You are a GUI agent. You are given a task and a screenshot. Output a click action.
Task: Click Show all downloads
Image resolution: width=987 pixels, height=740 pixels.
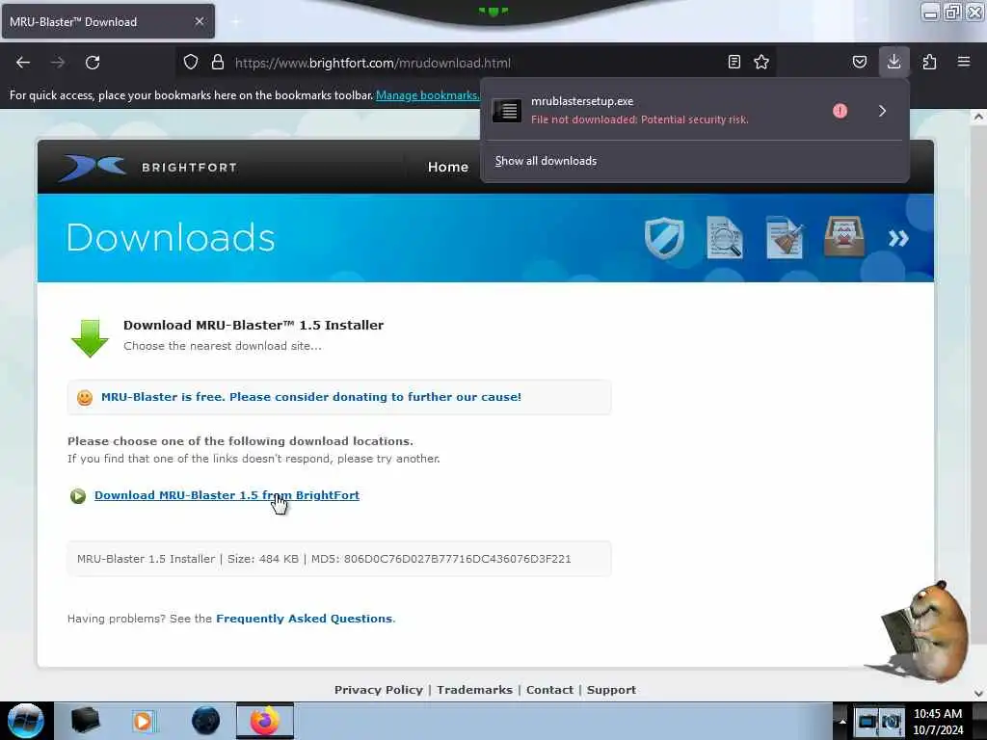pos(546,161)
